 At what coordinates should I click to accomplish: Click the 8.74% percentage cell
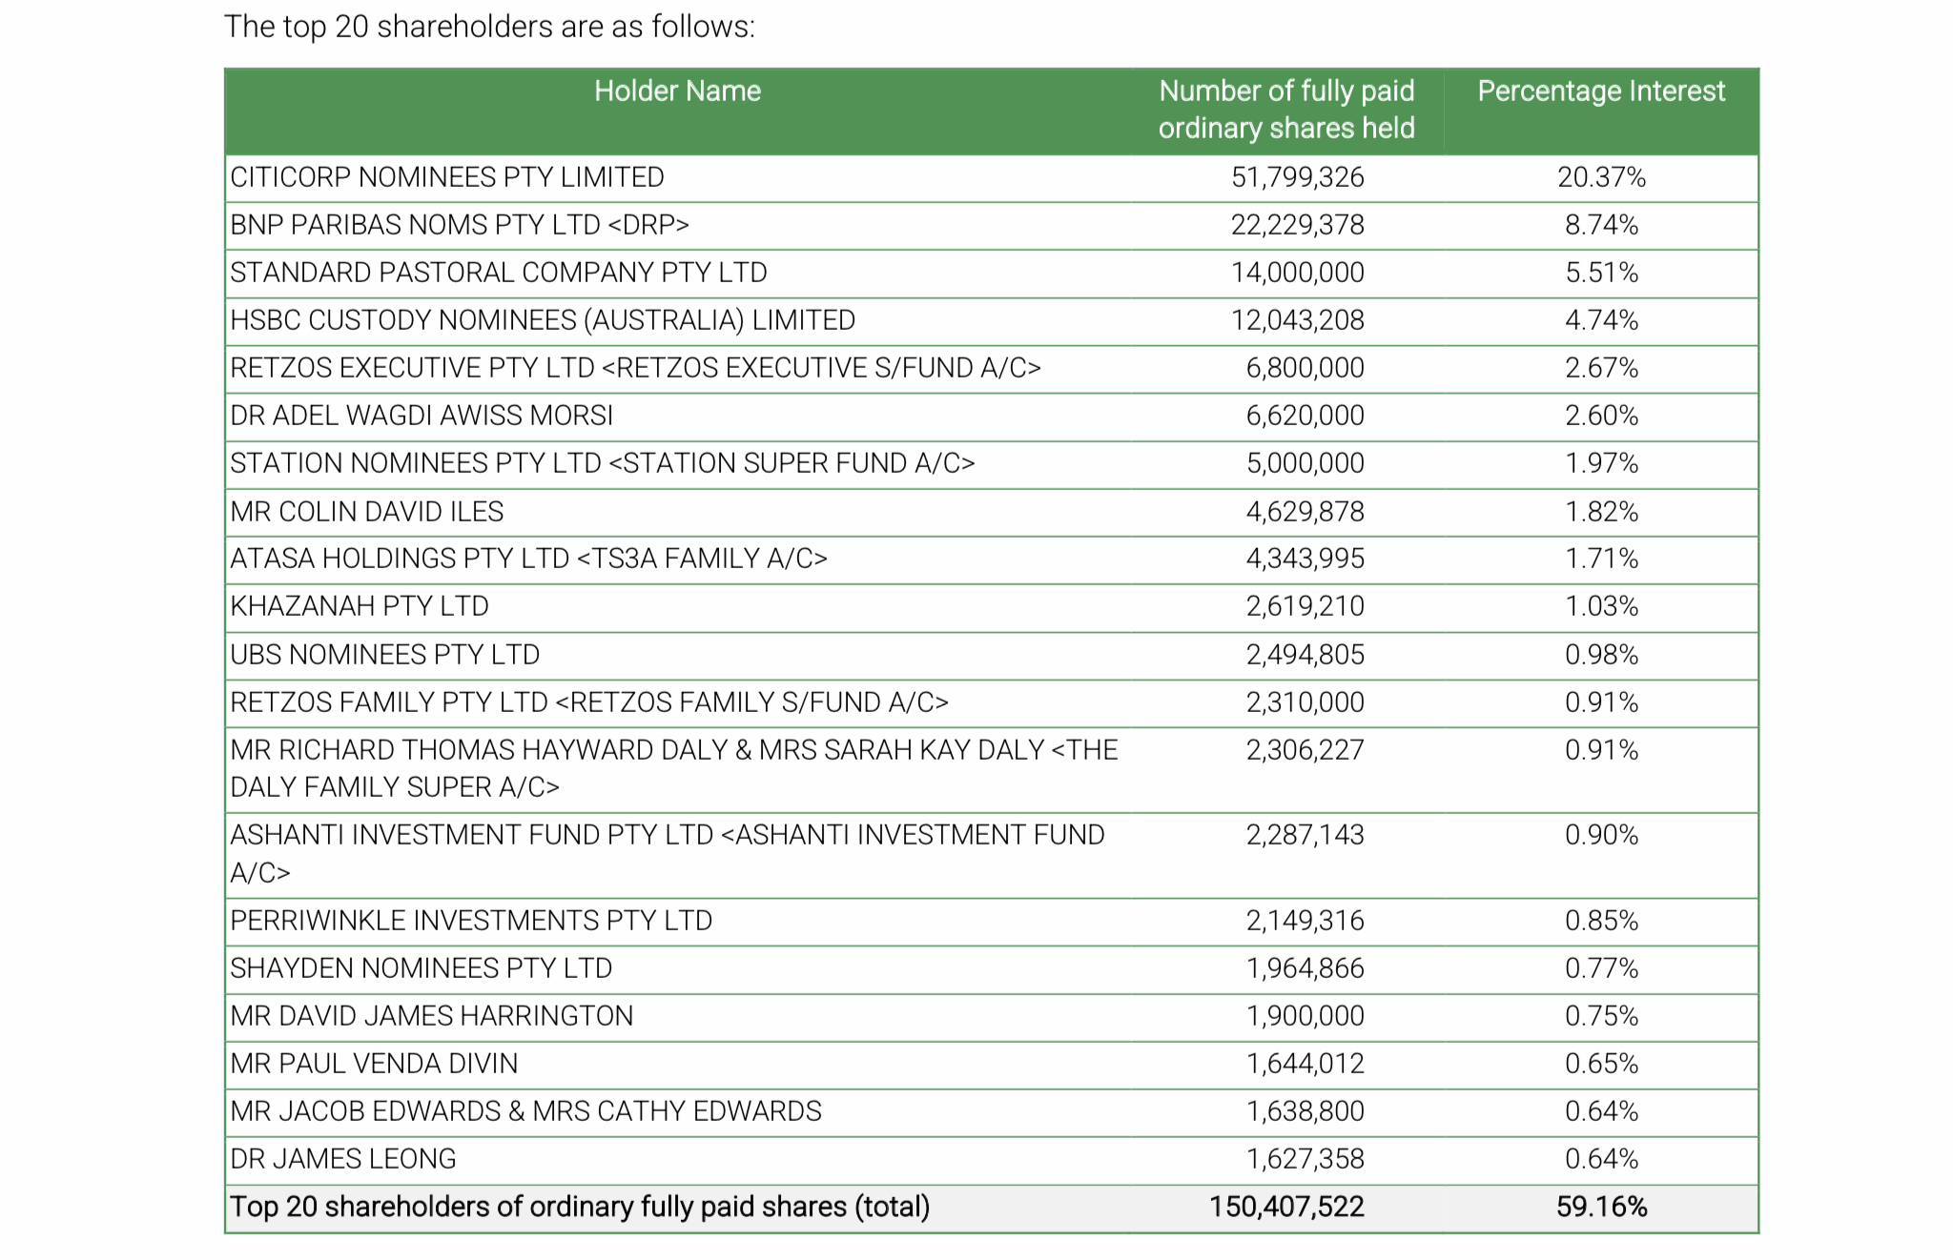coord(1601,225)
